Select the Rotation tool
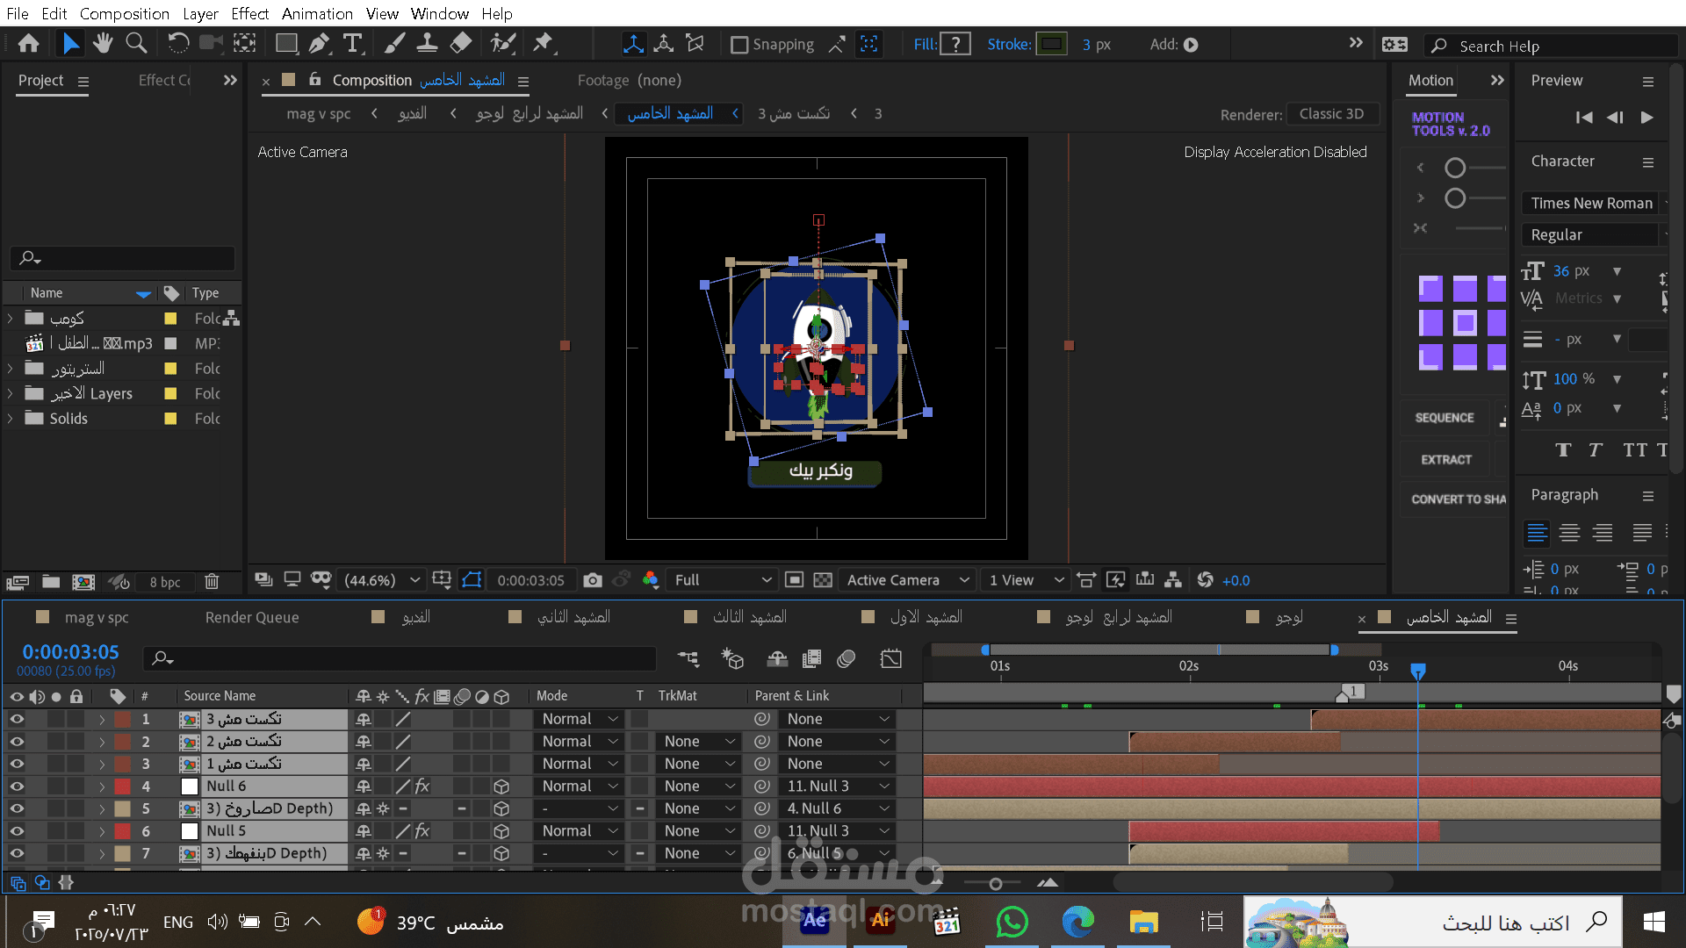 tap(178, 43)
